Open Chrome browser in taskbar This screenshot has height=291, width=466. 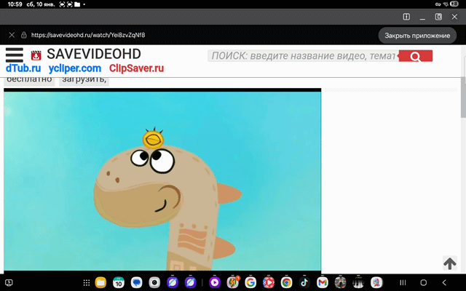coord(287,282)
